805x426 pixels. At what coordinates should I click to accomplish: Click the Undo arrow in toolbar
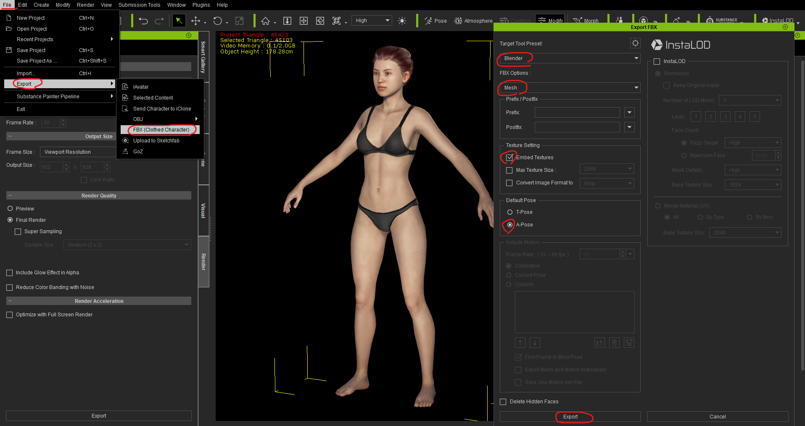pyautogui.click(x=143, y=21)
